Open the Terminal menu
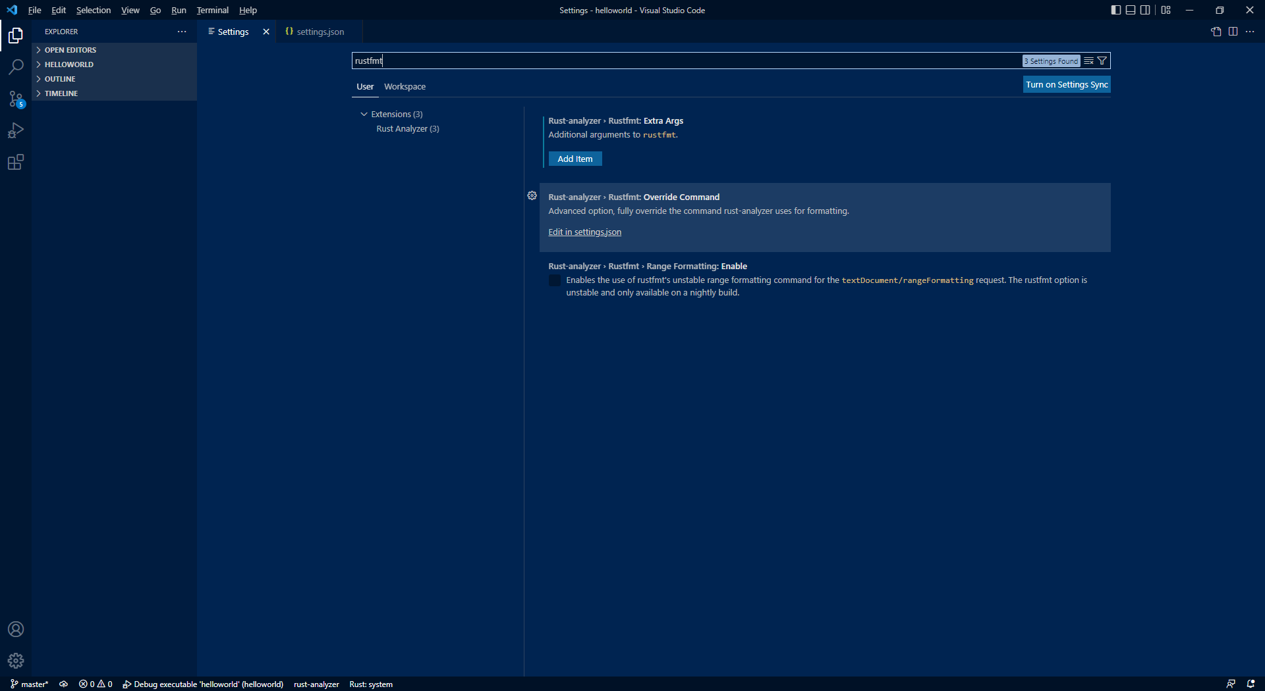The image size is (1265, 691). (x=213, y=10)
